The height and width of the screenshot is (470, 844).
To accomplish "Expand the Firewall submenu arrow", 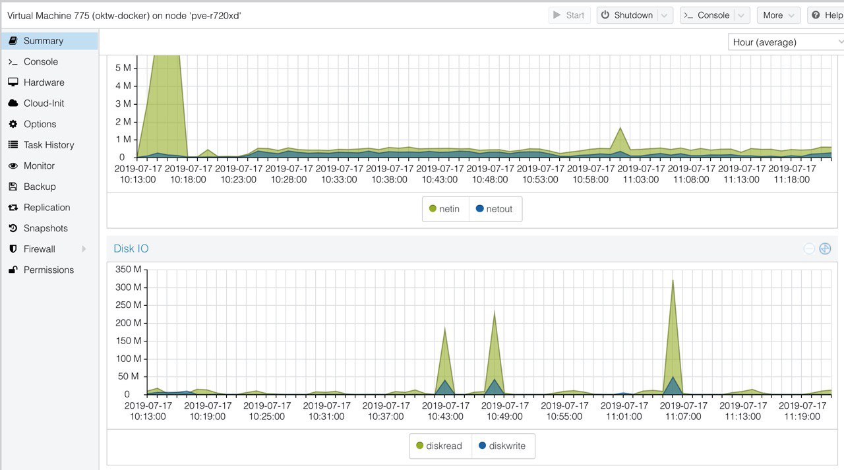I will (84, 249).
